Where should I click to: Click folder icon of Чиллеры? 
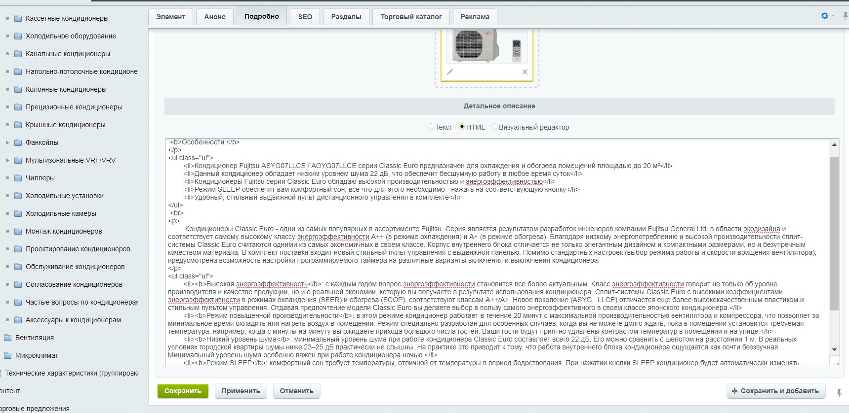click(x=18, y=178)
